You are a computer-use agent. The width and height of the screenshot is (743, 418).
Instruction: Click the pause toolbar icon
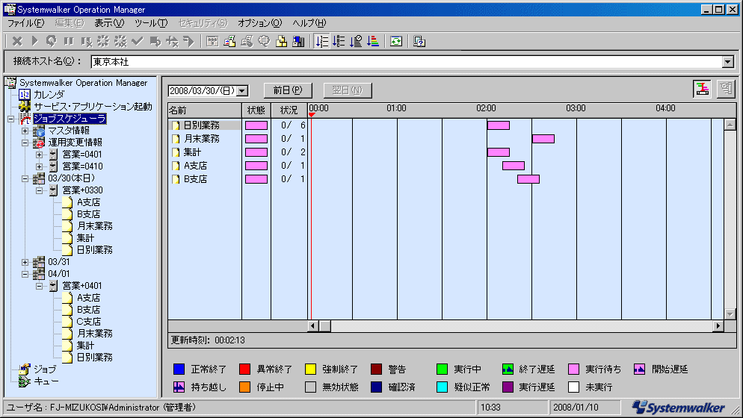pos(69,42)
